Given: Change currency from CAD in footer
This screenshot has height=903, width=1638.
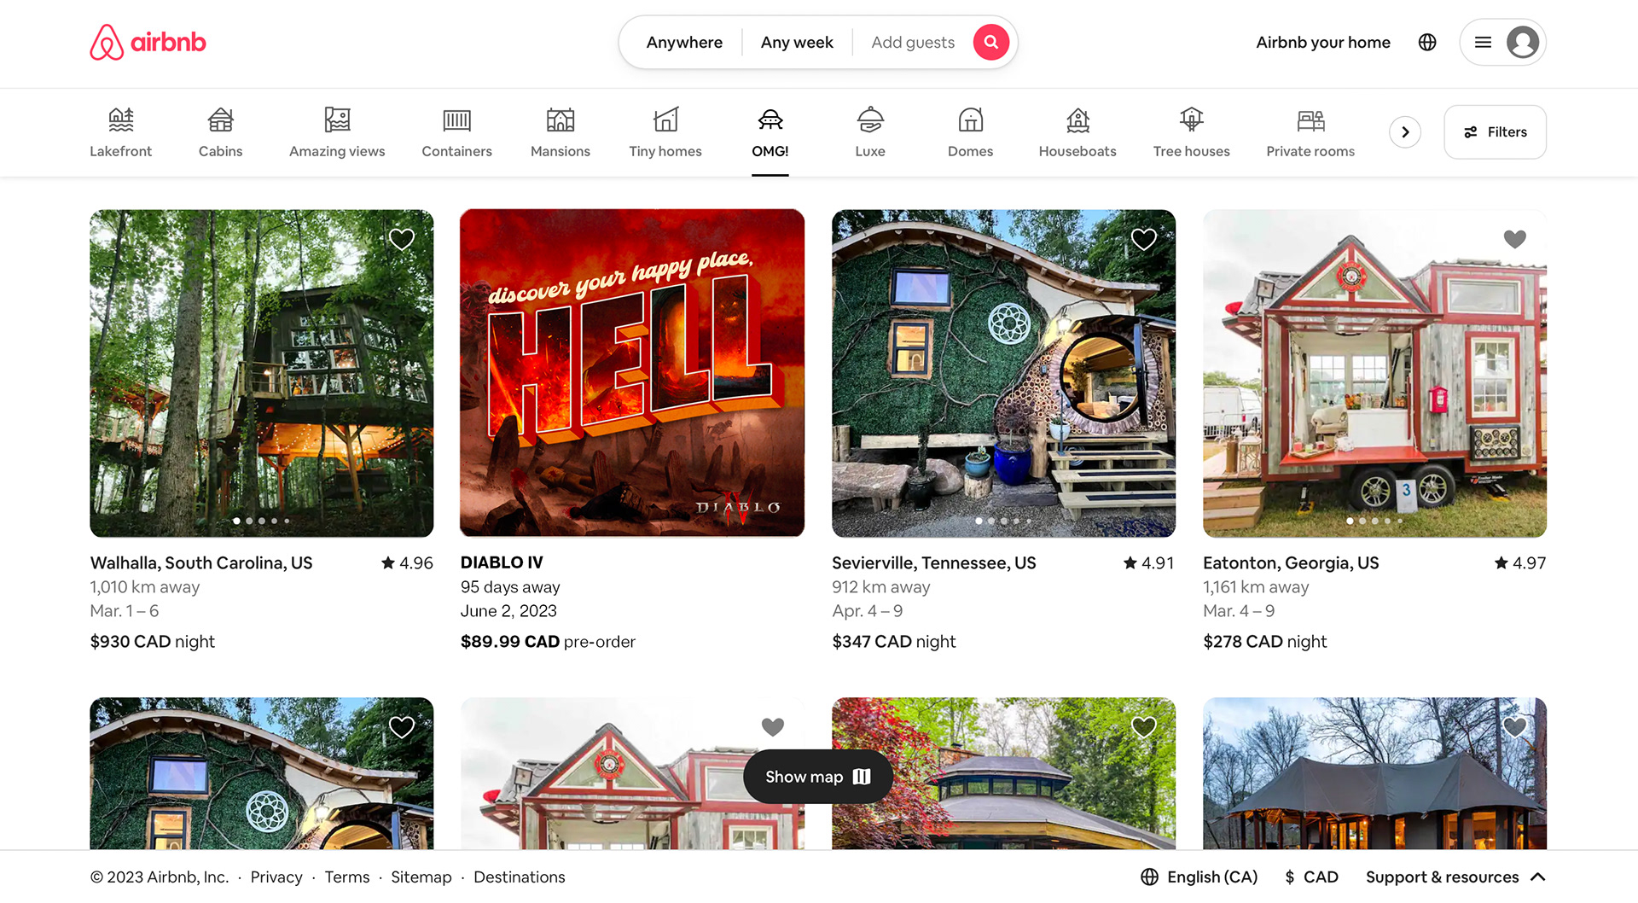Looking at the screenshot, I should click(1311, 877).
